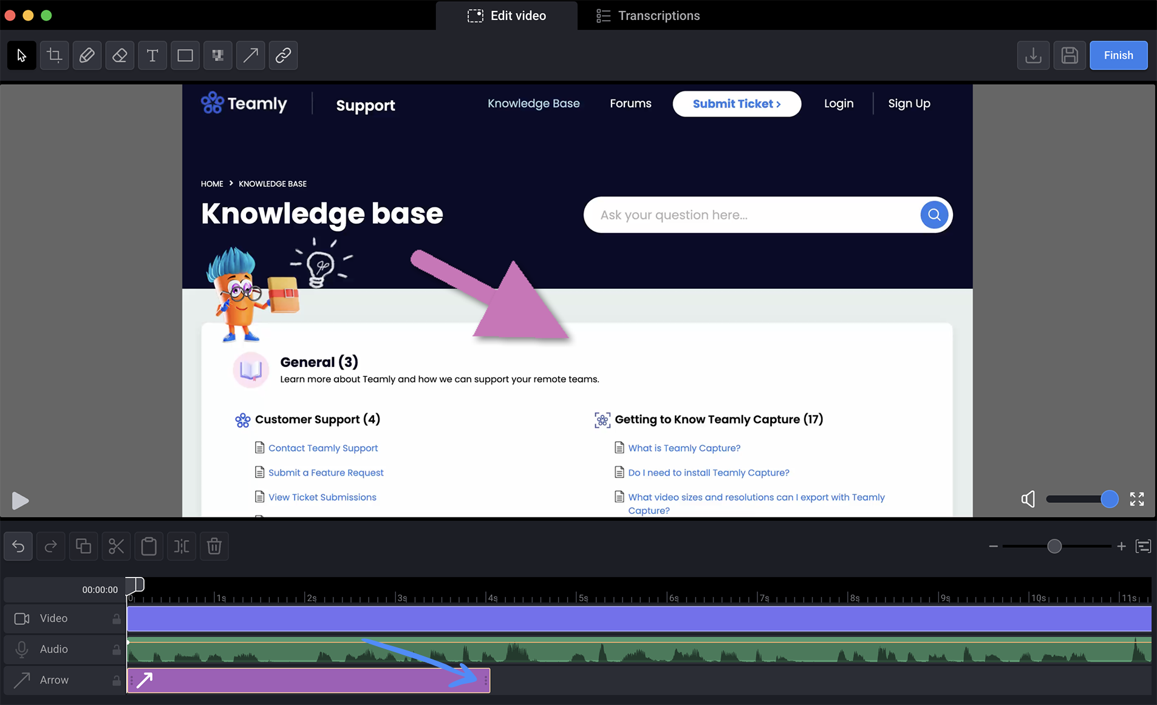This screenshot has width=1157, height=705.
Task: Select the pointer selection tool
Action: (x=21, y=55)
